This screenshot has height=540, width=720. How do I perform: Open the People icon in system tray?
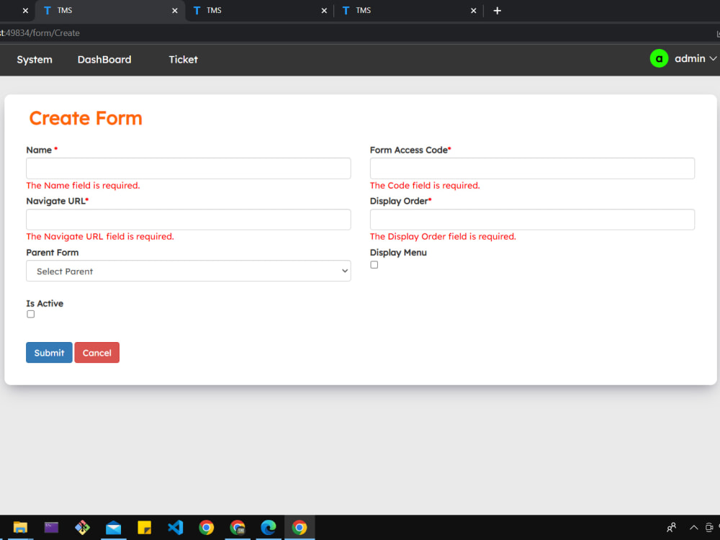[671, 527]
